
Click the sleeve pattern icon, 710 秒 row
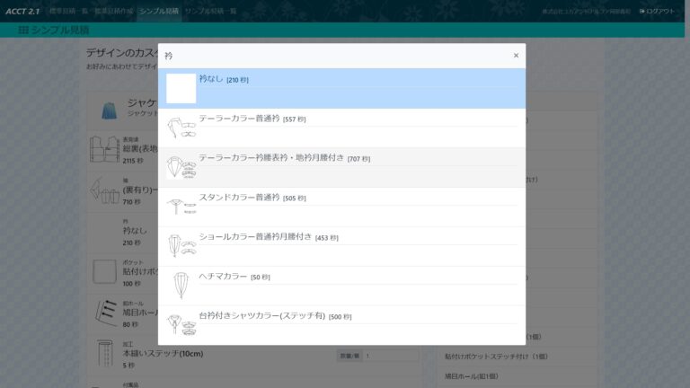[105, 190]
